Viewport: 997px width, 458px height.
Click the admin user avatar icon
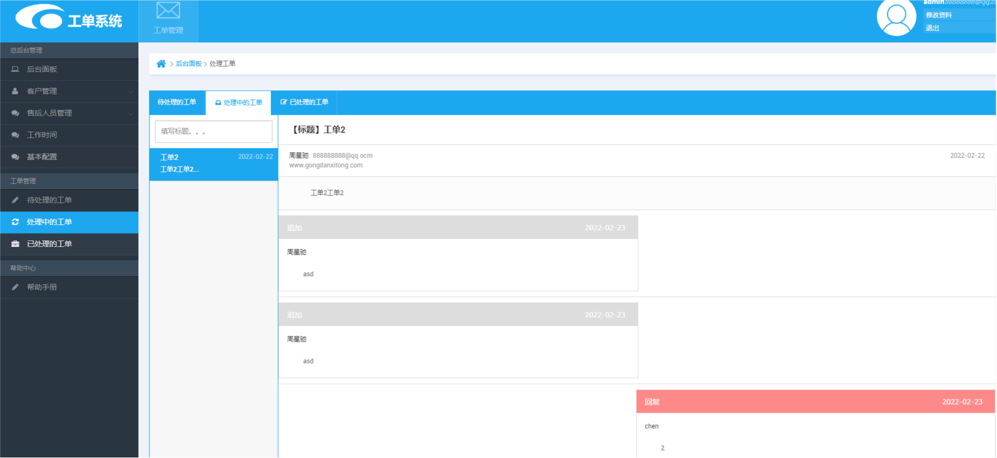point(896,17)
